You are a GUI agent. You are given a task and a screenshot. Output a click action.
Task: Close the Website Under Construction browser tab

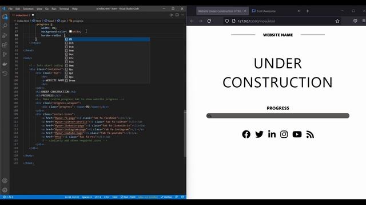click(245, 11)
